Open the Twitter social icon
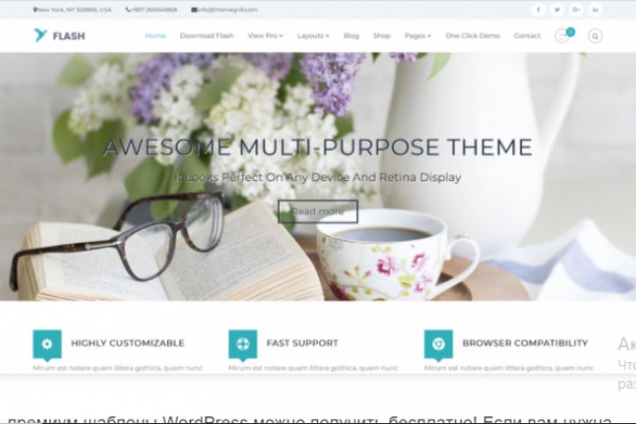 (x=557, y=10)
